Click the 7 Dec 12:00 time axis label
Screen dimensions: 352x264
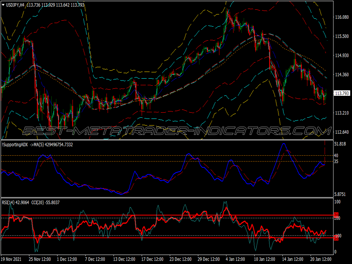95,259
